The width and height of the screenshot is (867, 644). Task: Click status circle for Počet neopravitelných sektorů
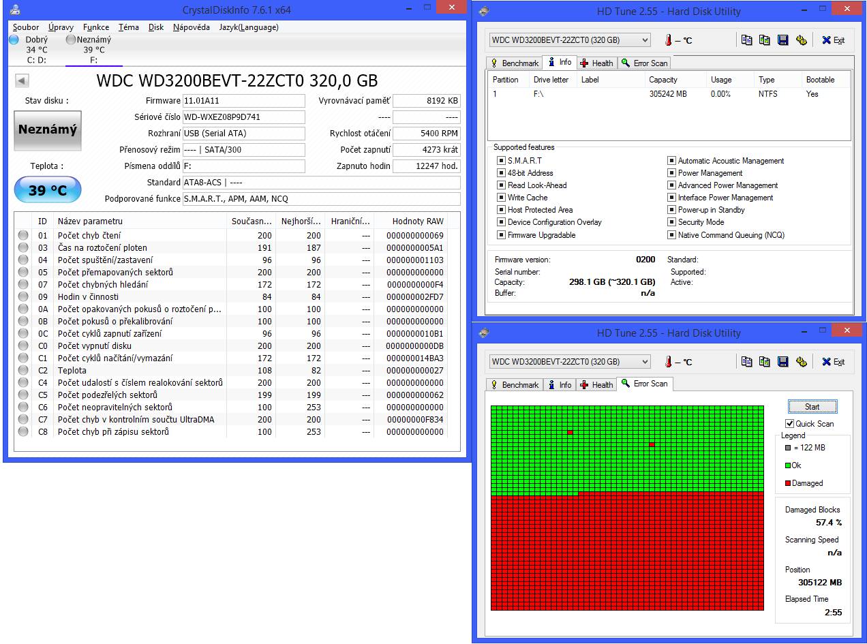tap(23, 407)
